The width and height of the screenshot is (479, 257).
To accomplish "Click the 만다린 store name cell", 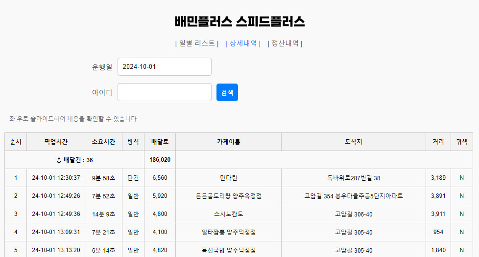I will (228, 178).
